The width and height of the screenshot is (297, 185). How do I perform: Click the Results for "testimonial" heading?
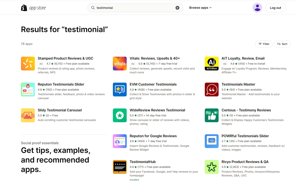[64, 29]
